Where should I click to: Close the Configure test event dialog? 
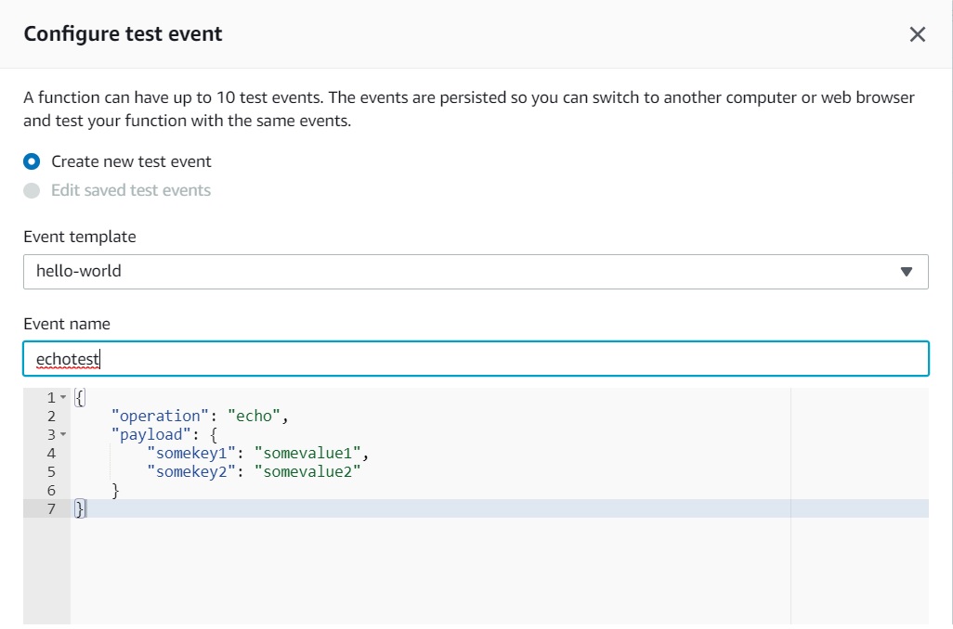tap(918, 34)
